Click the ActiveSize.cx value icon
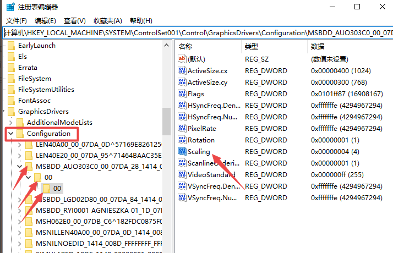Image resolution: width=393 pixels, height=253 pixels. point(182,70)
